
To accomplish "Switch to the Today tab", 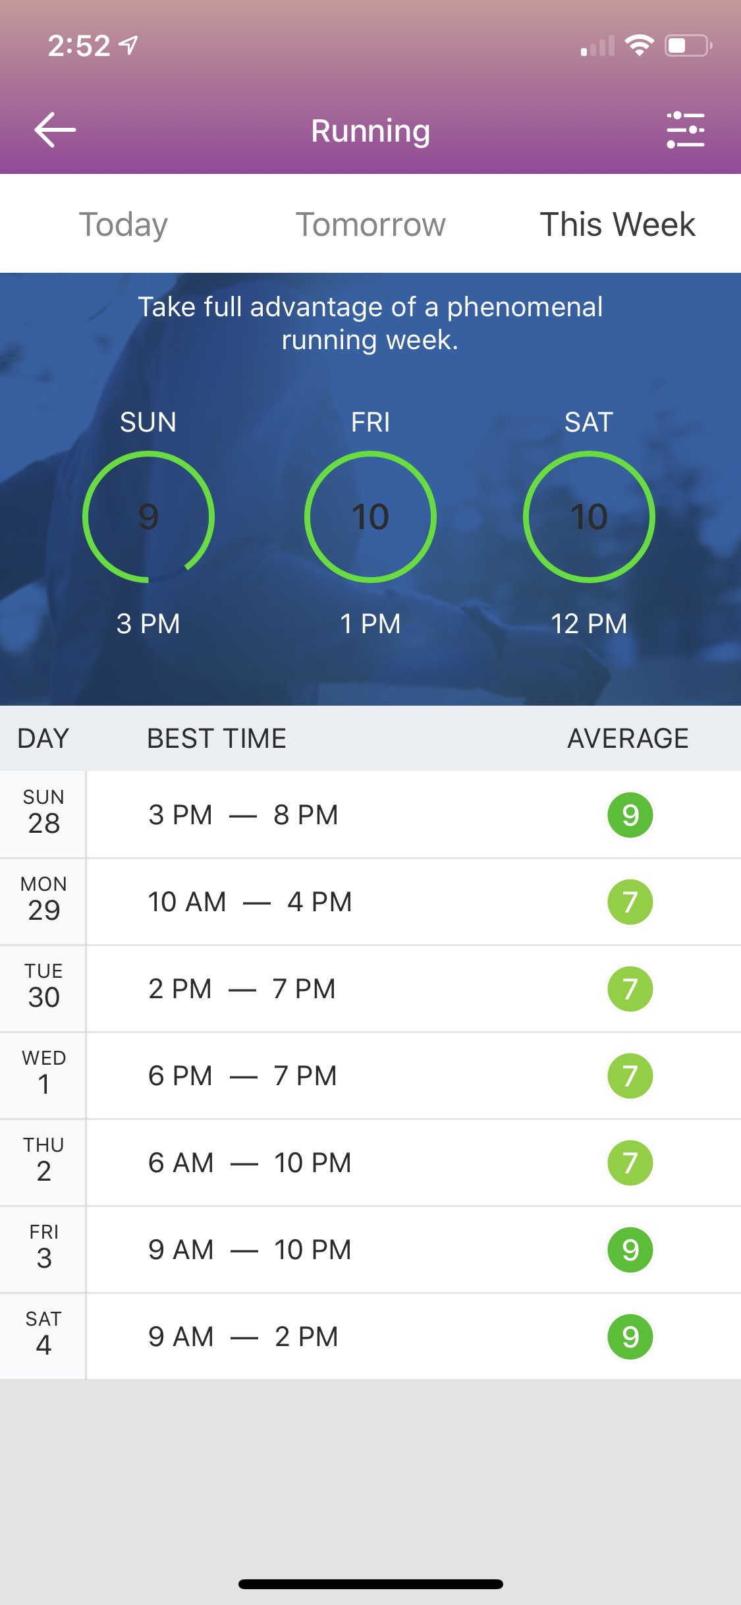I will [x=123, y=224].
